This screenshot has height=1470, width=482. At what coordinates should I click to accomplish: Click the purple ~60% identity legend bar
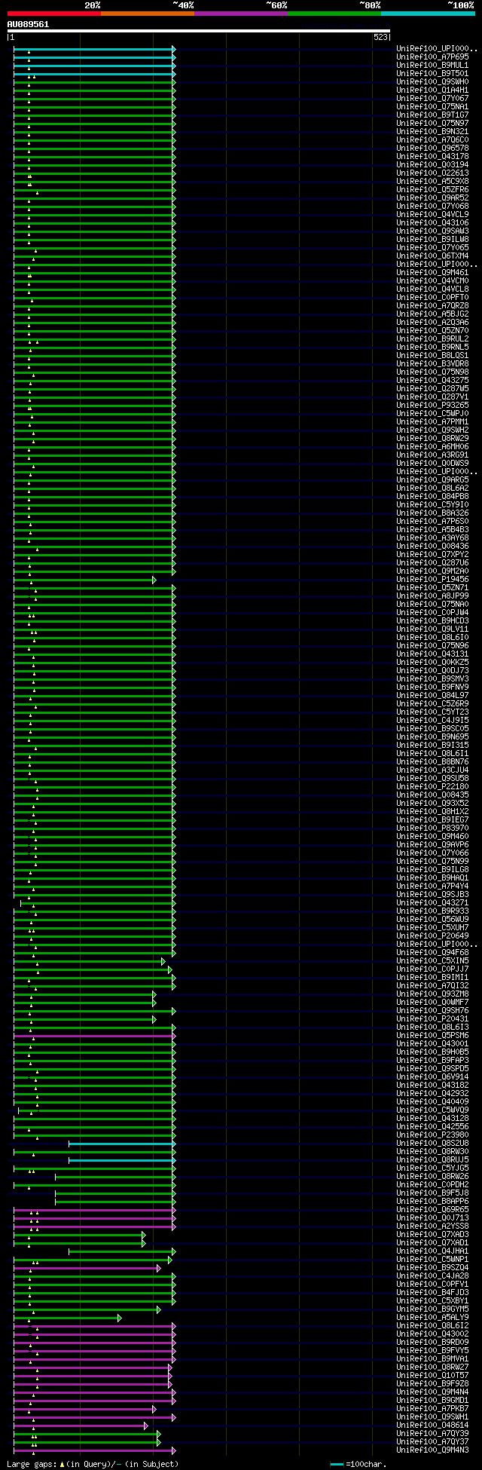coord(241,13)
